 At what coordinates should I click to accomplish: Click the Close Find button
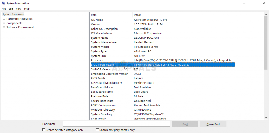[x=213, y=124]
